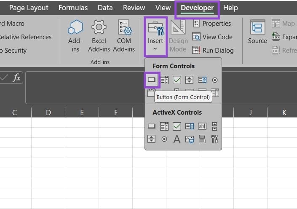Open the Data tab
This screenshot has width=297, height=209.
(105, 8)
